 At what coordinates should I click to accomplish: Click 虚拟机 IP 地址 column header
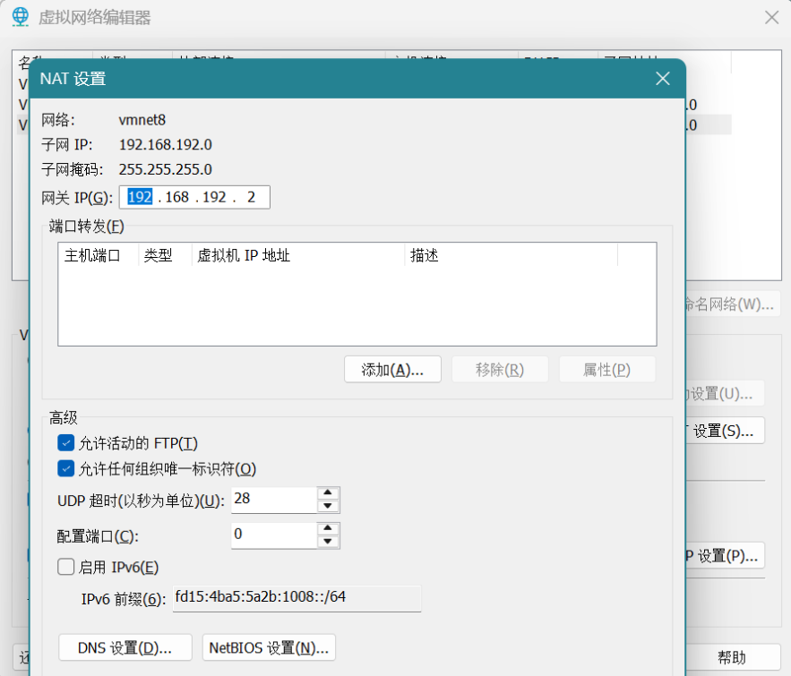(x=298, y=255)
